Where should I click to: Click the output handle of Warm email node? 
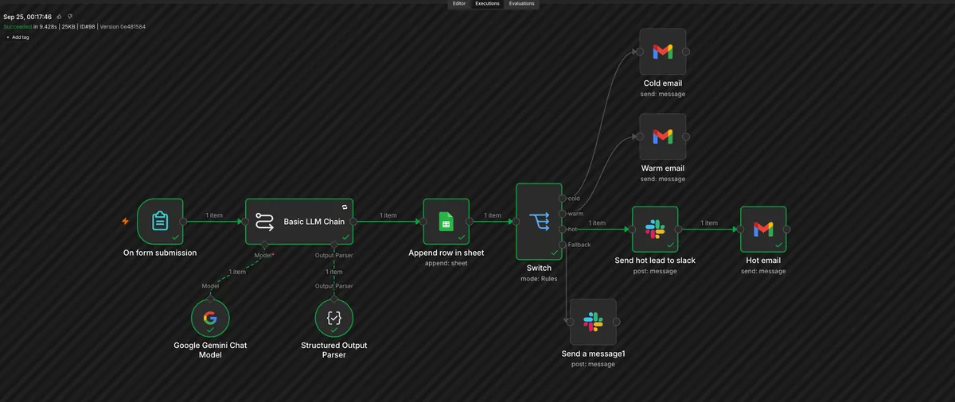(686, 137)
